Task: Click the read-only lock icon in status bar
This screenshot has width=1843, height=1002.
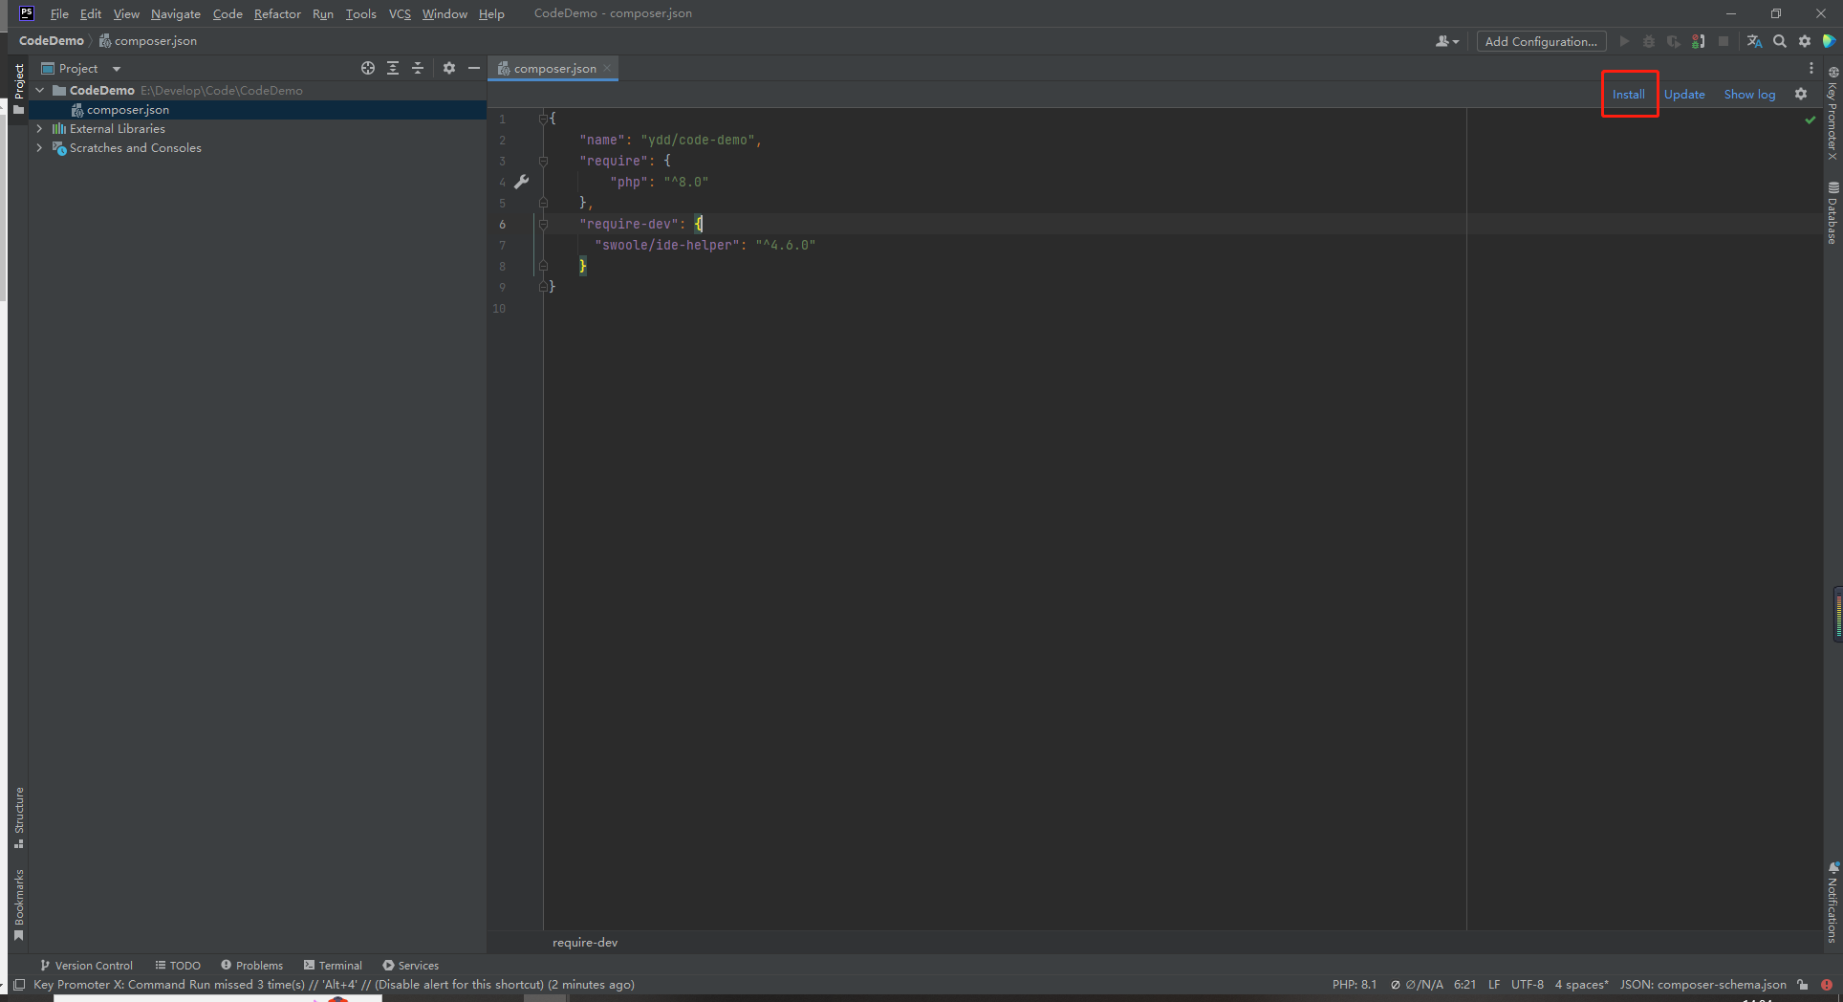Action: (x=1802, y=985)
